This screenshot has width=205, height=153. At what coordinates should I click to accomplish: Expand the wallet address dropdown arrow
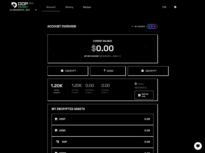click(x=36, y=10)
